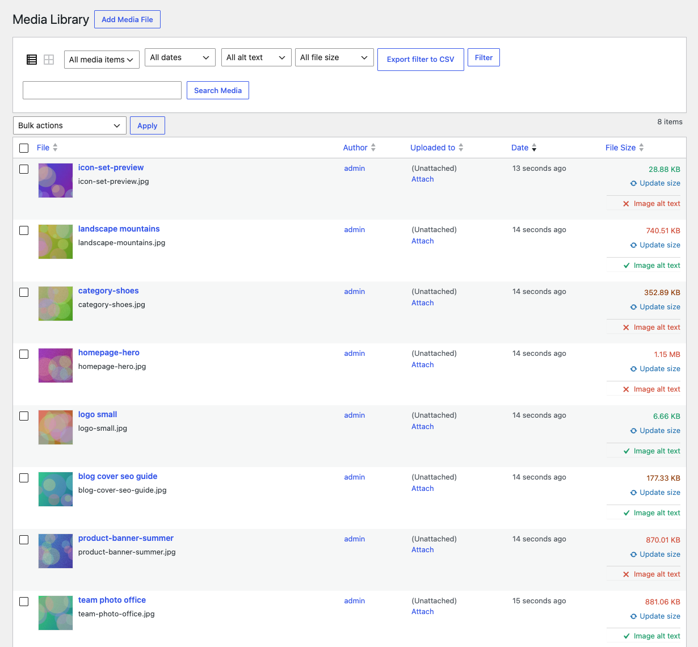698x647 pixels.
Task: Click Attach link for blog cover seo guide
Action: pyautogui.click(x=423, y=488)
